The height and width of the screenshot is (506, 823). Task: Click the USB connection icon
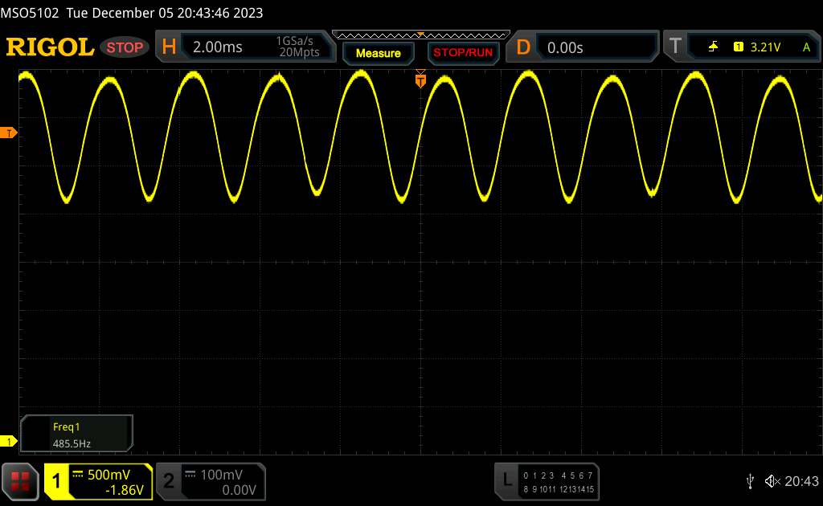750,481
